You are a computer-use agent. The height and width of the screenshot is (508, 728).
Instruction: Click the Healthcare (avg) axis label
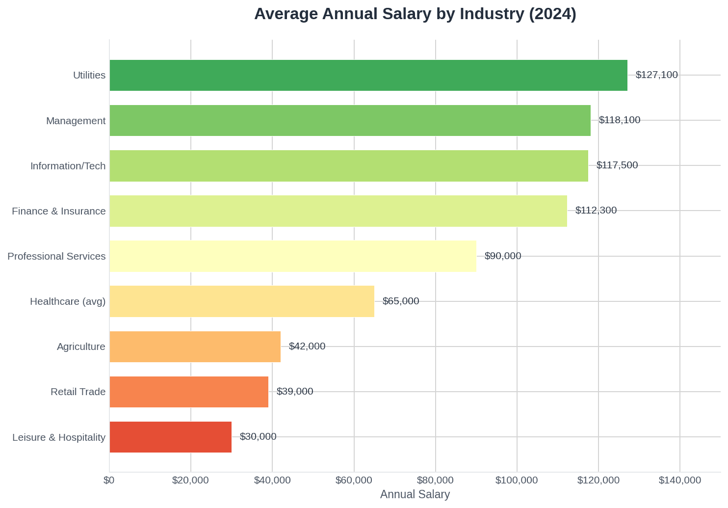[68, 301]
